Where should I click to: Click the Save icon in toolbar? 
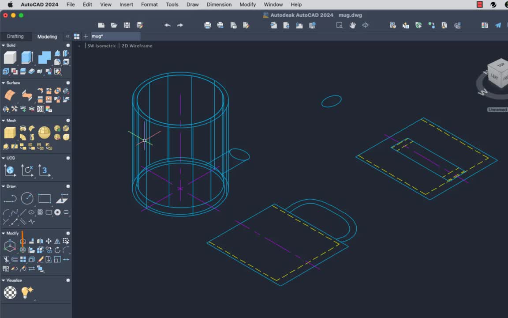127,25
